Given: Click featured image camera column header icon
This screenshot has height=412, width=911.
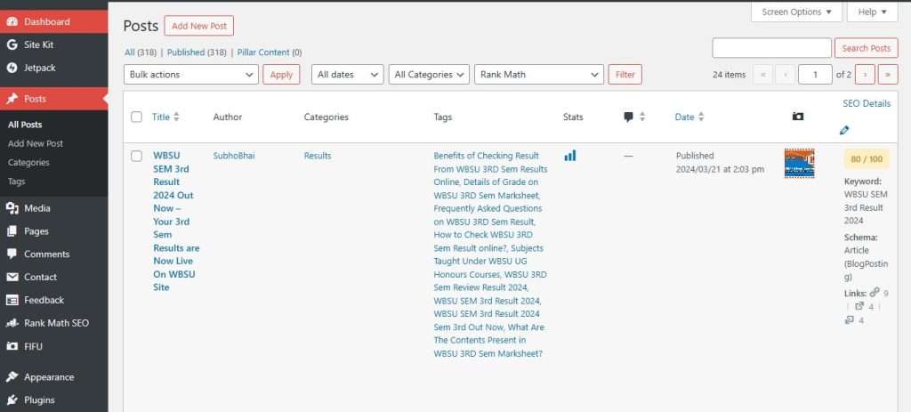Looking at the screenshot, I should pyautogui.click(x=798, y=117).
